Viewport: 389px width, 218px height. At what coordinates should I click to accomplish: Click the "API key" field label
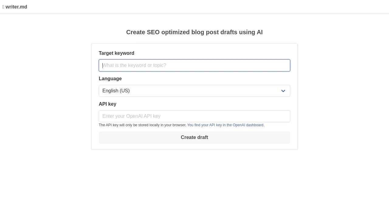(x=108, y=104)
